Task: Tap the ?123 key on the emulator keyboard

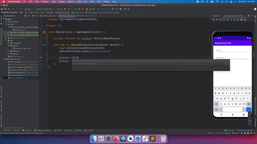Action: 216,110
